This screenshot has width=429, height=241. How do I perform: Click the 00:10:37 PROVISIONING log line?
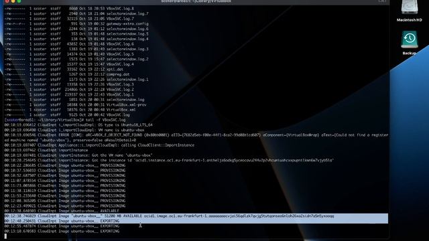[x=64, y=171]
